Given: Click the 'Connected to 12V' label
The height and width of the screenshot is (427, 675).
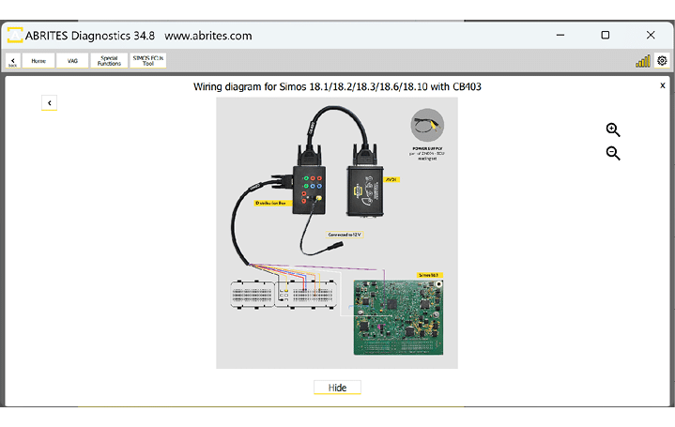Looking at the screenshot, I should coord(345,233).
